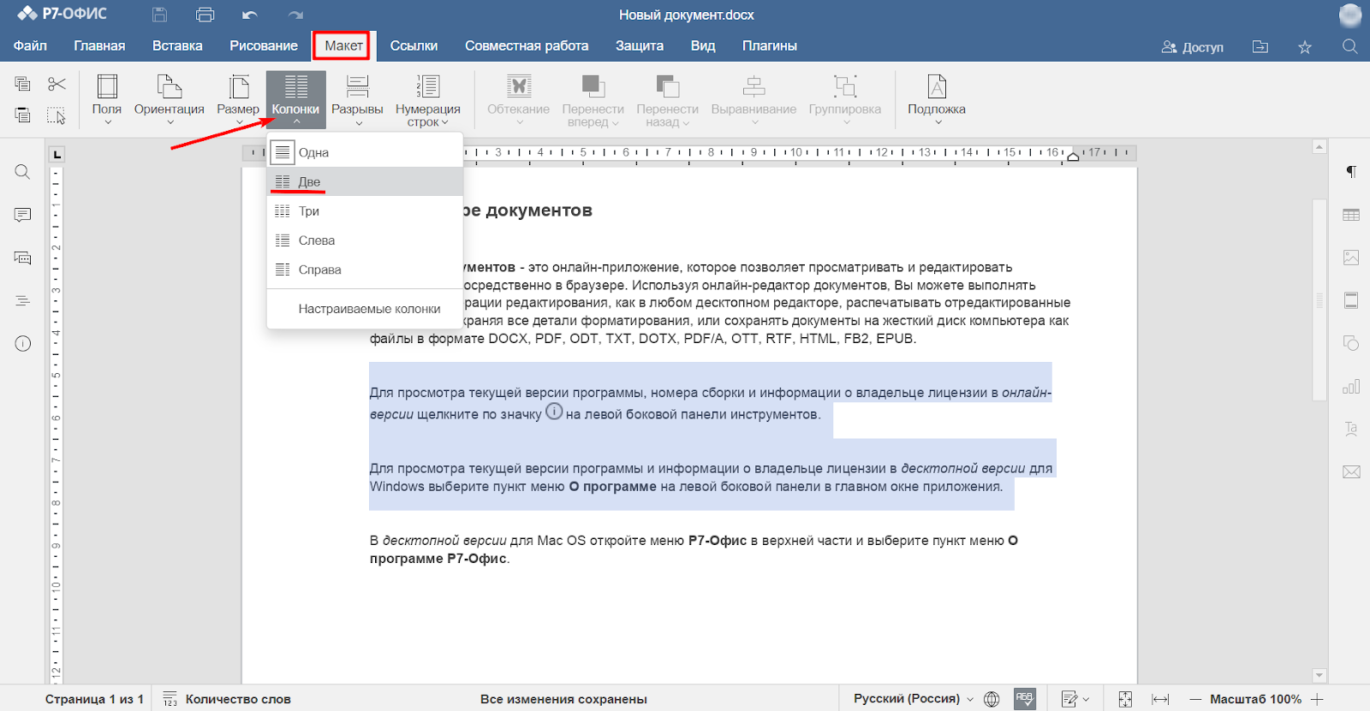Collapse the Колонки columns dropdown
The height and width of the screenshot is (711, 1370).
tap(295, 99)
